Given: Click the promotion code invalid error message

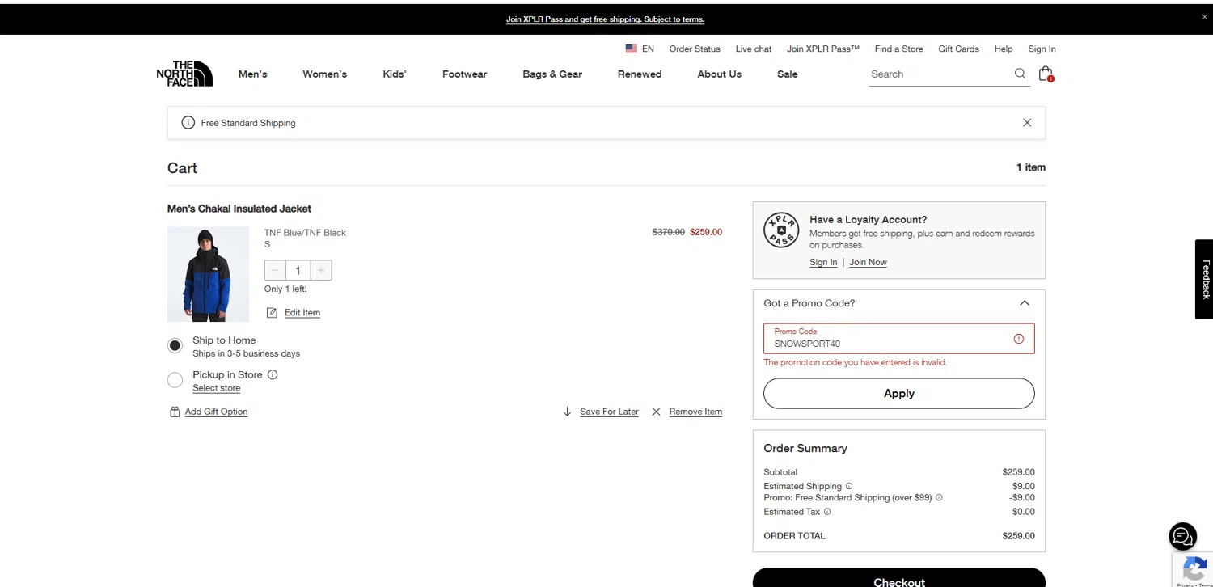Looking at the screenshot, I should [x=855, y=362].
